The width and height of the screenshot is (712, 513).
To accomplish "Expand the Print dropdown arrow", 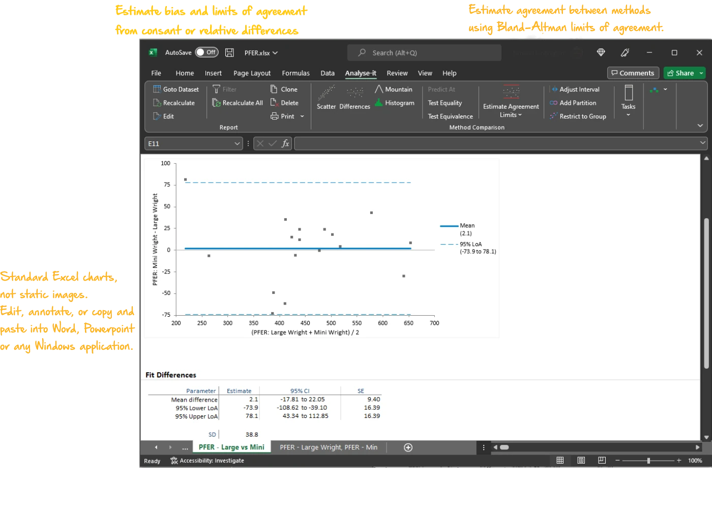I will click(302, 116).
